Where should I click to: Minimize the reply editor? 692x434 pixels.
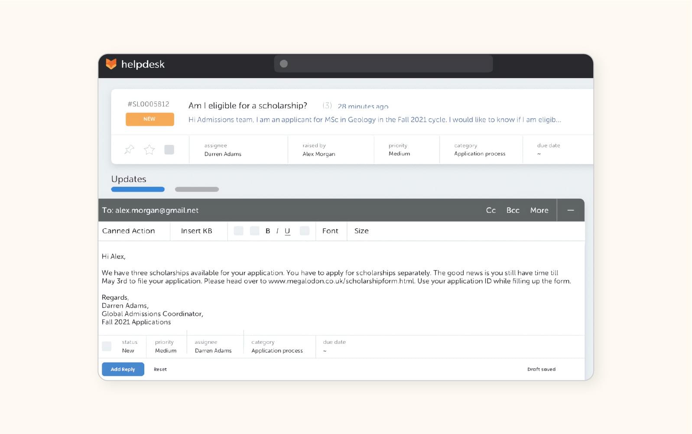(571, 210)
